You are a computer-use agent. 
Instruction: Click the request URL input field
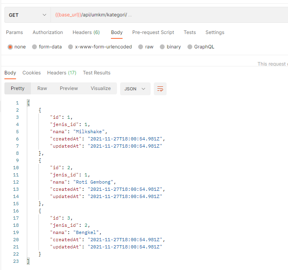pos(169,15)
